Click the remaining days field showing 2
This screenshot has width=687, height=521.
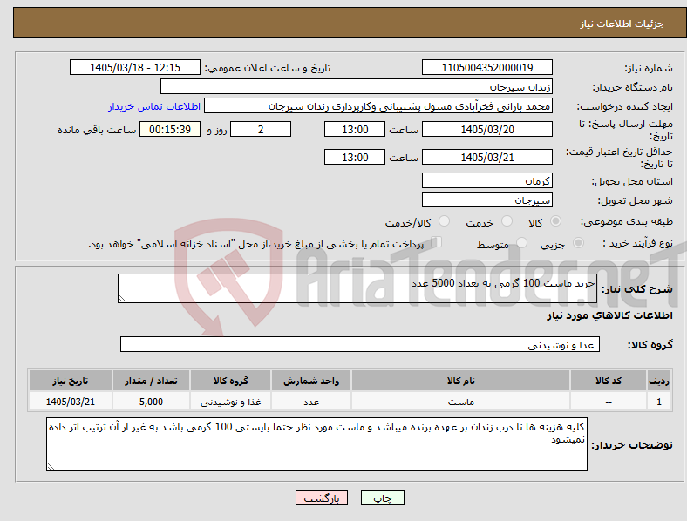coord(261,129)
